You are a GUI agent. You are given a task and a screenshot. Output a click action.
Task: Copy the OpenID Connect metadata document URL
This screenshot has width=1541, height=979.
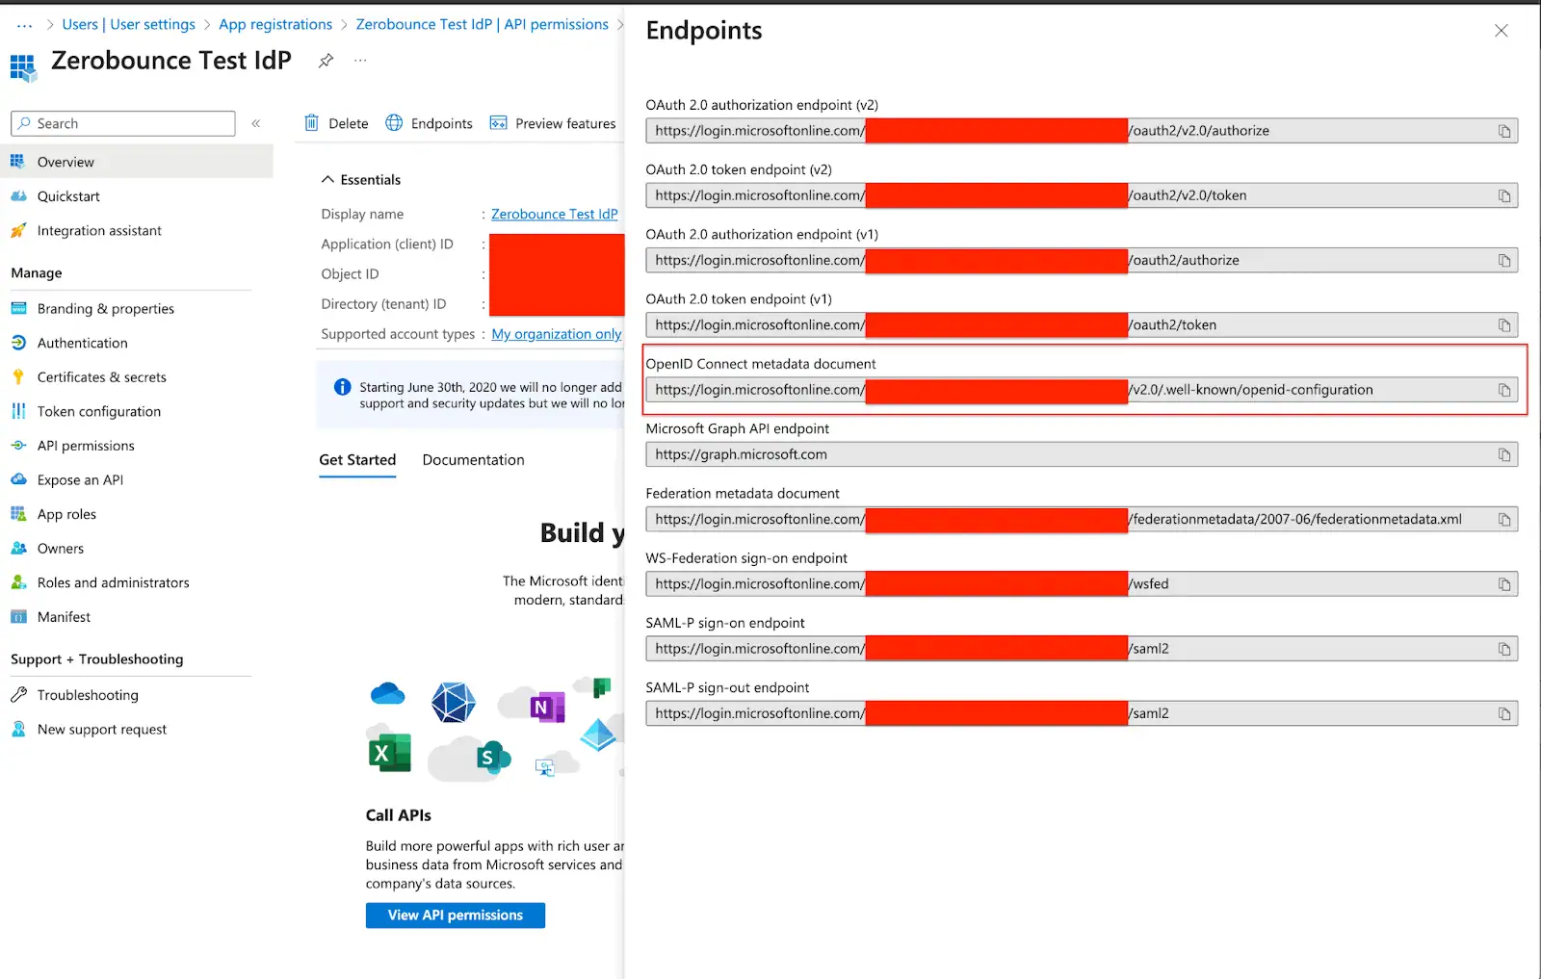click(1502, 390)
